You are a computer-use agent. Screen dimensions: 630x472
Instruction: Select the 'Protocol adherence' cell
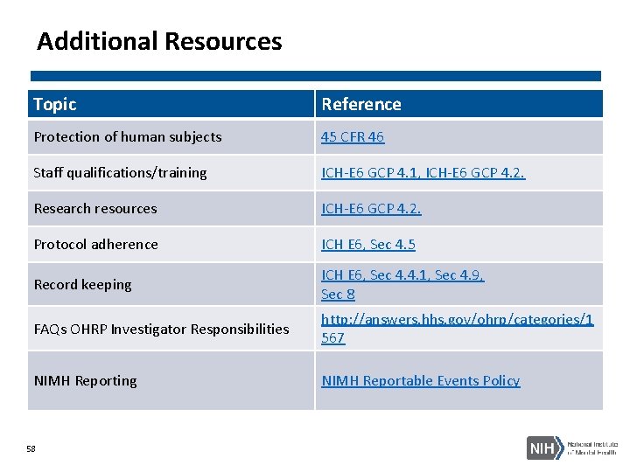[x=171, y=245]
